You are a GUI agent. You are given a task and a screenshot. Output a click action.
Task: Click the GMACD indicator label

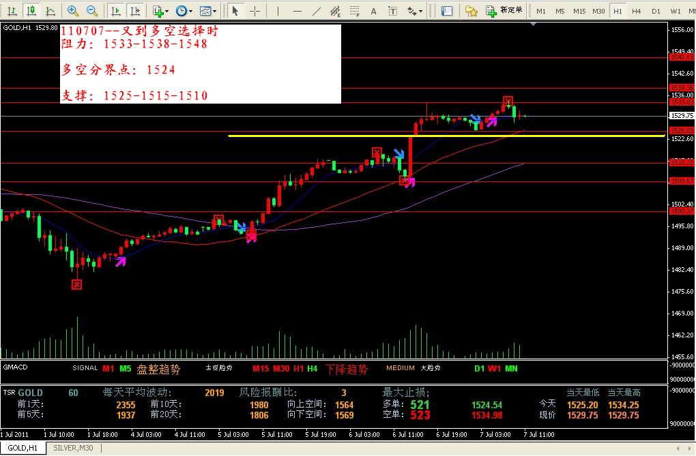15,367
